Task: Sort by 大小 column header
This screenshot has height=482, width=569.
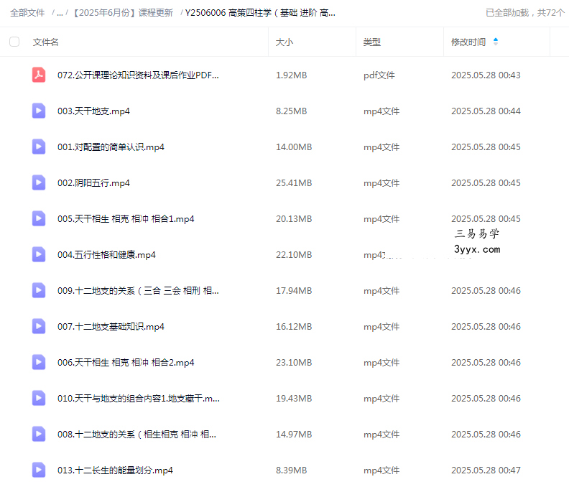Action: (284, 42)
